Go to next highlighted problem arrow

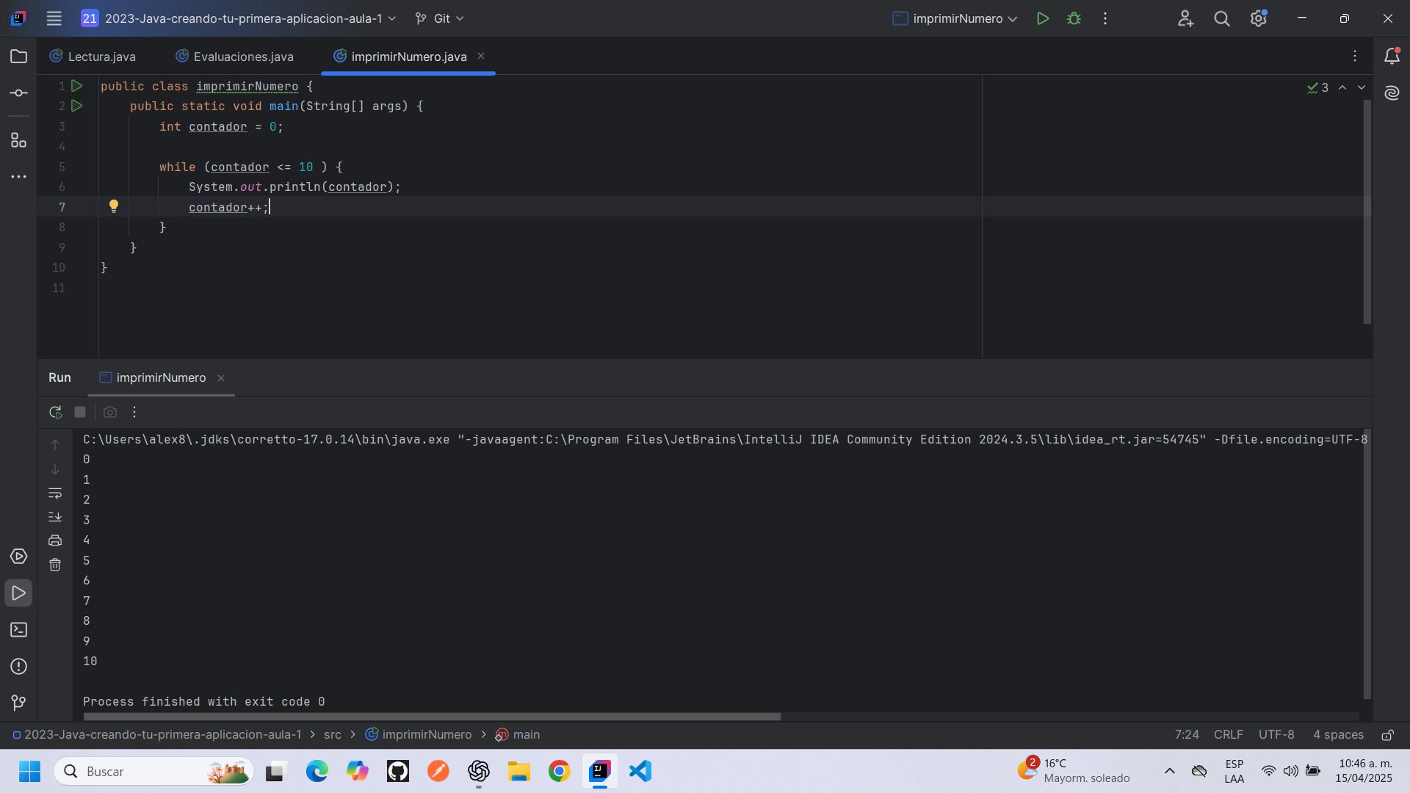click(x=1362, y=87)
